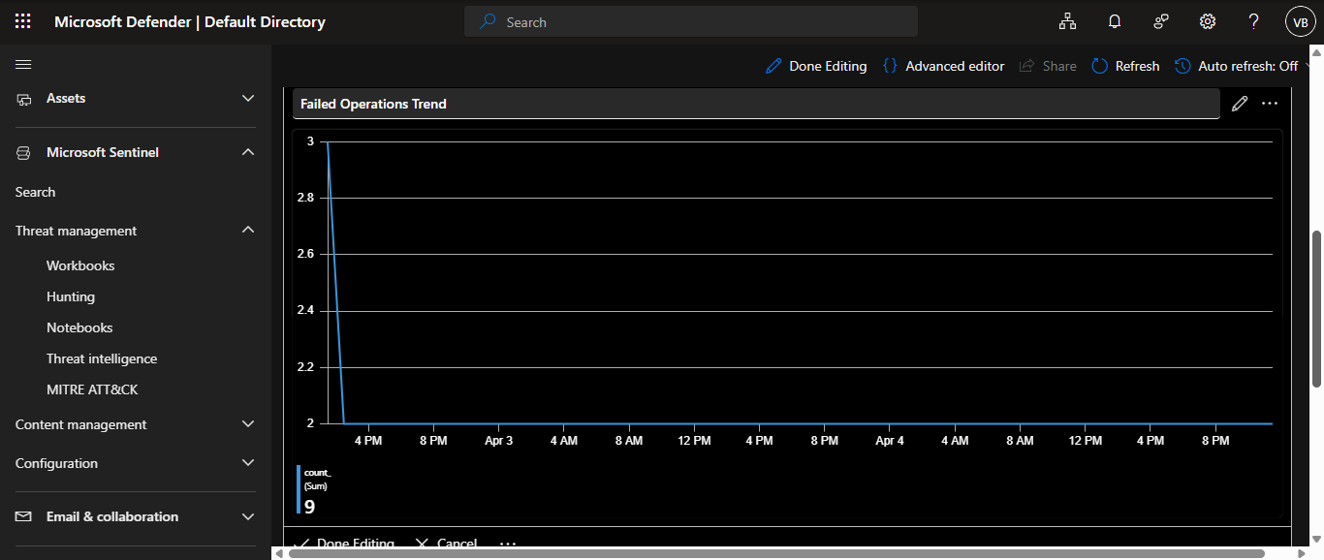Collapse the hamburger navigation menu
The width and height of the screenshot is (1324, 560).
point(24,65)
